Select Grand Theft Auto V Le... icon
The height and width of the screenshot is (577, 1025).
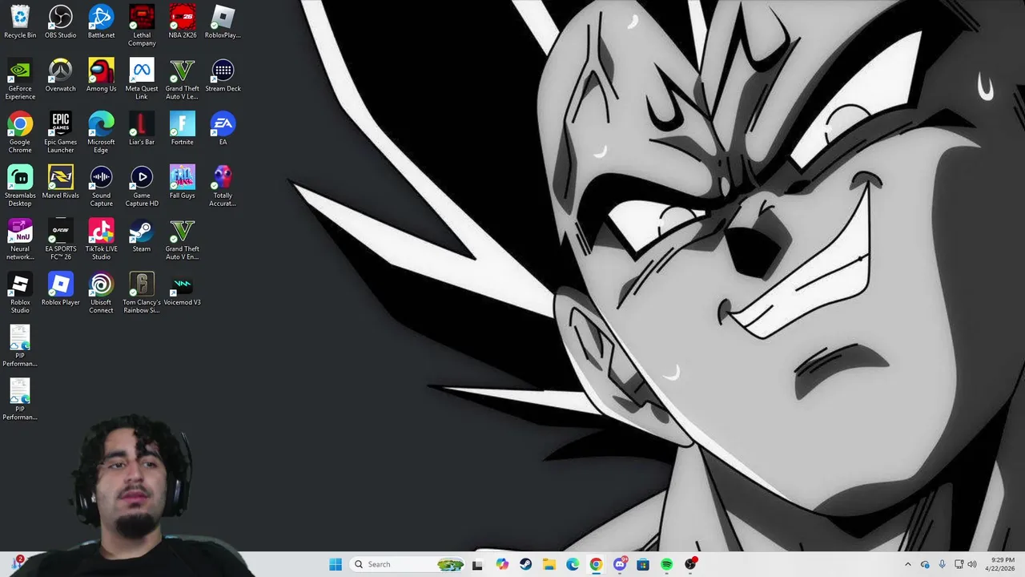[183, 79]
